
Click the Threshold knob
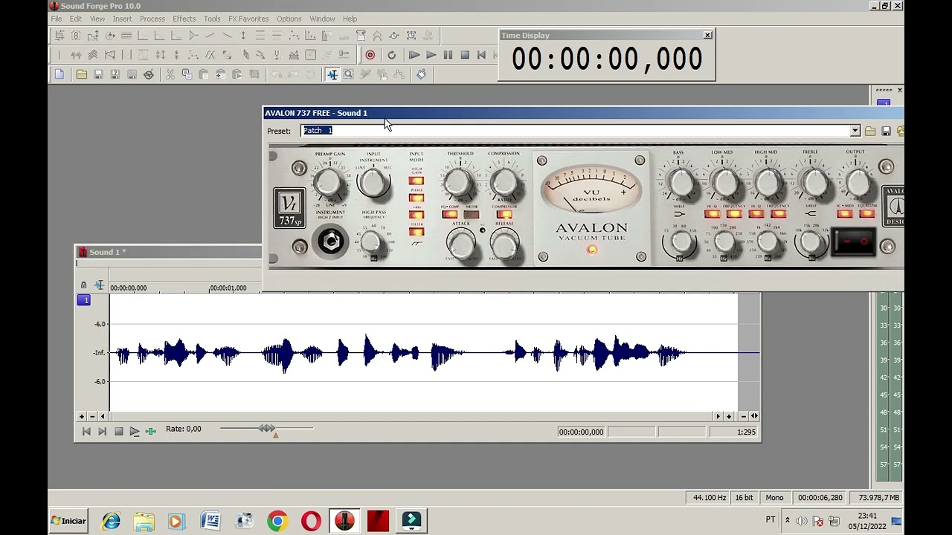[x=459, y=182]
